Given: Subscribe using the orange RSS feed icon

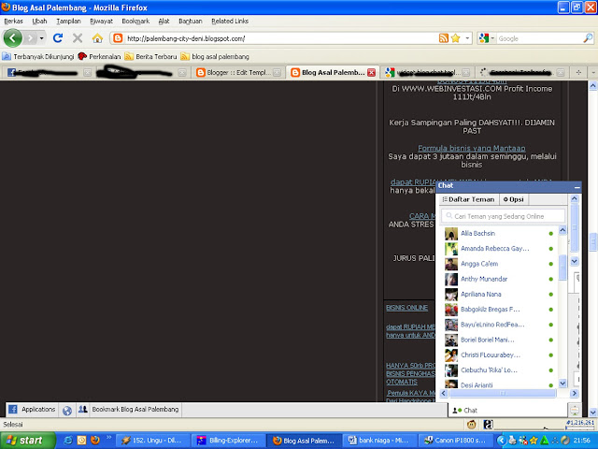Looking at the screenshot, I should (x=444, y=38).
